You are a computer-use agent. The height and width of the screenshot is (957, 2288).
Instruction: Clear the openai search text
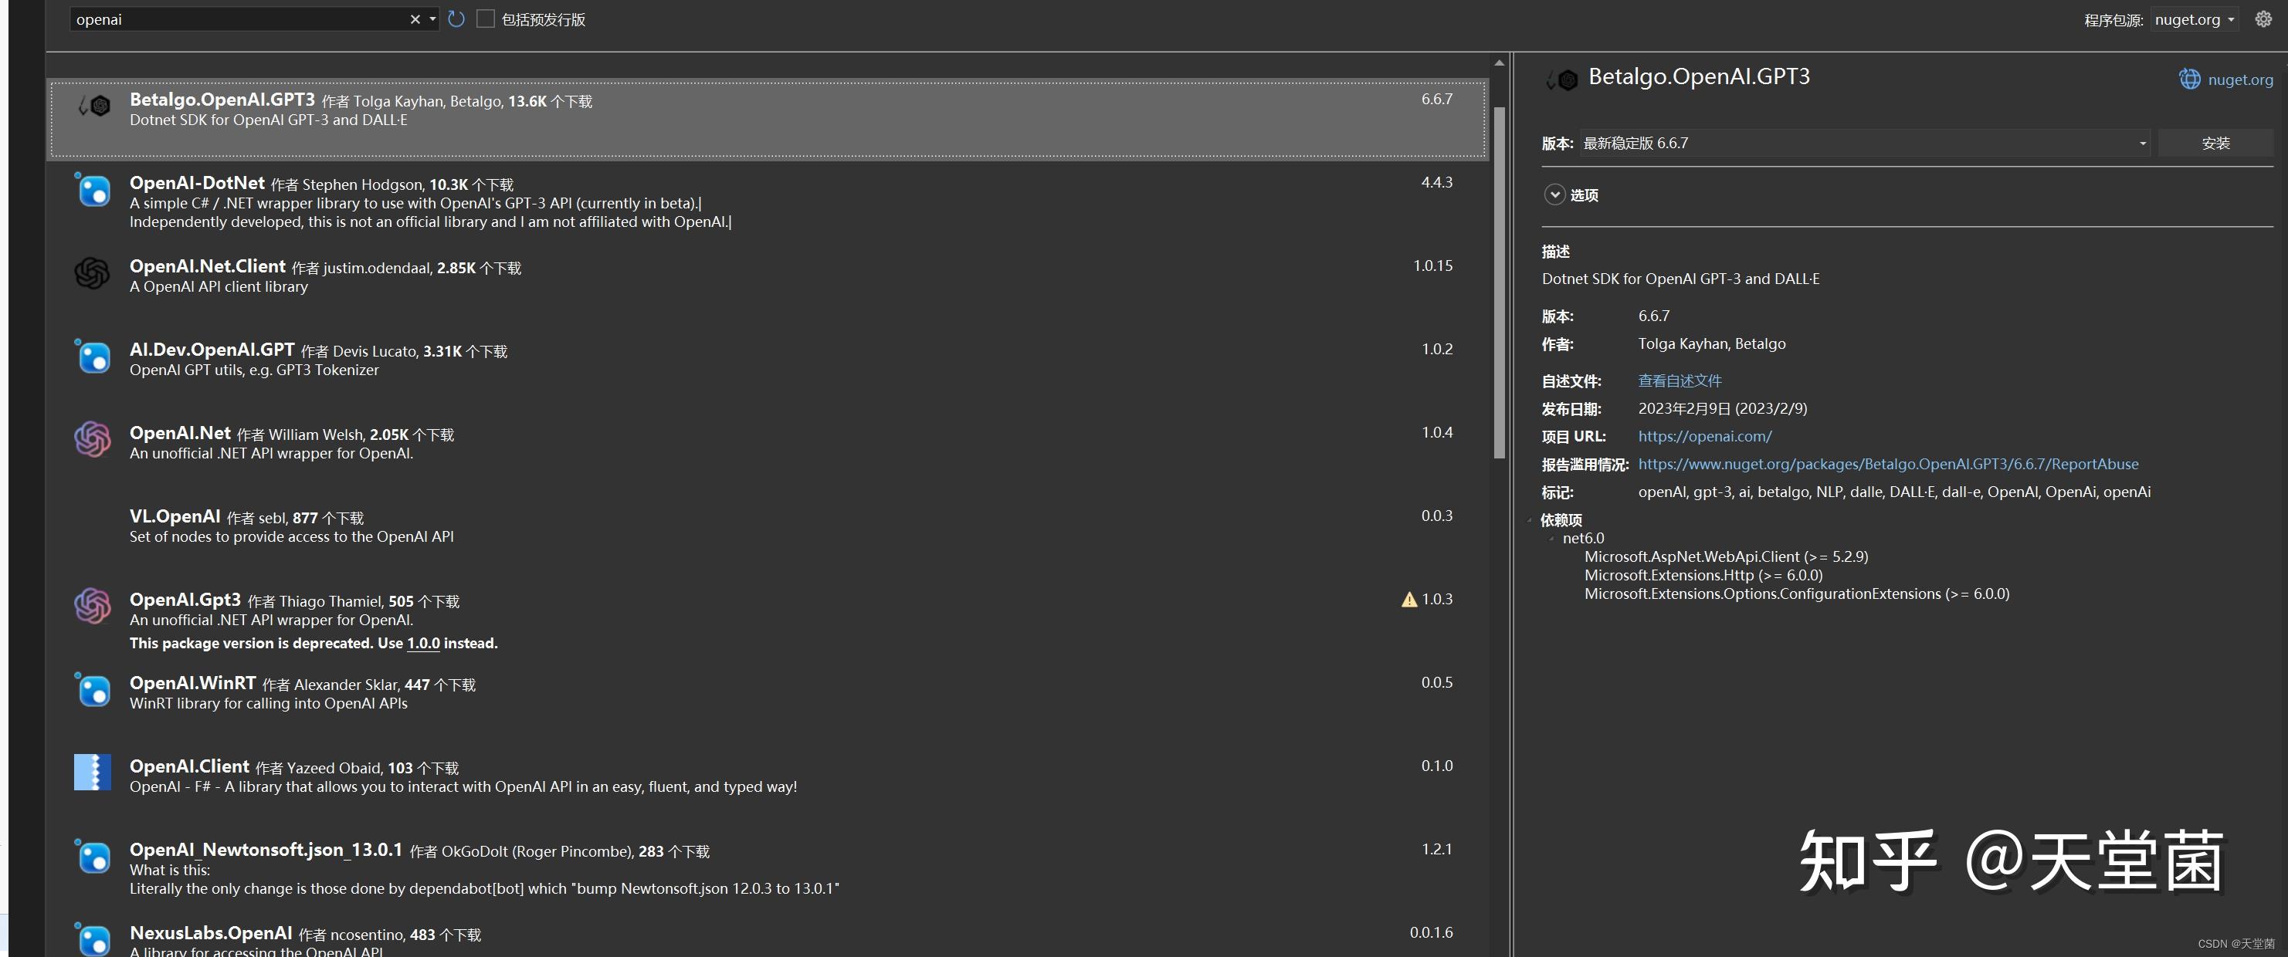click(x=415, y=19)
